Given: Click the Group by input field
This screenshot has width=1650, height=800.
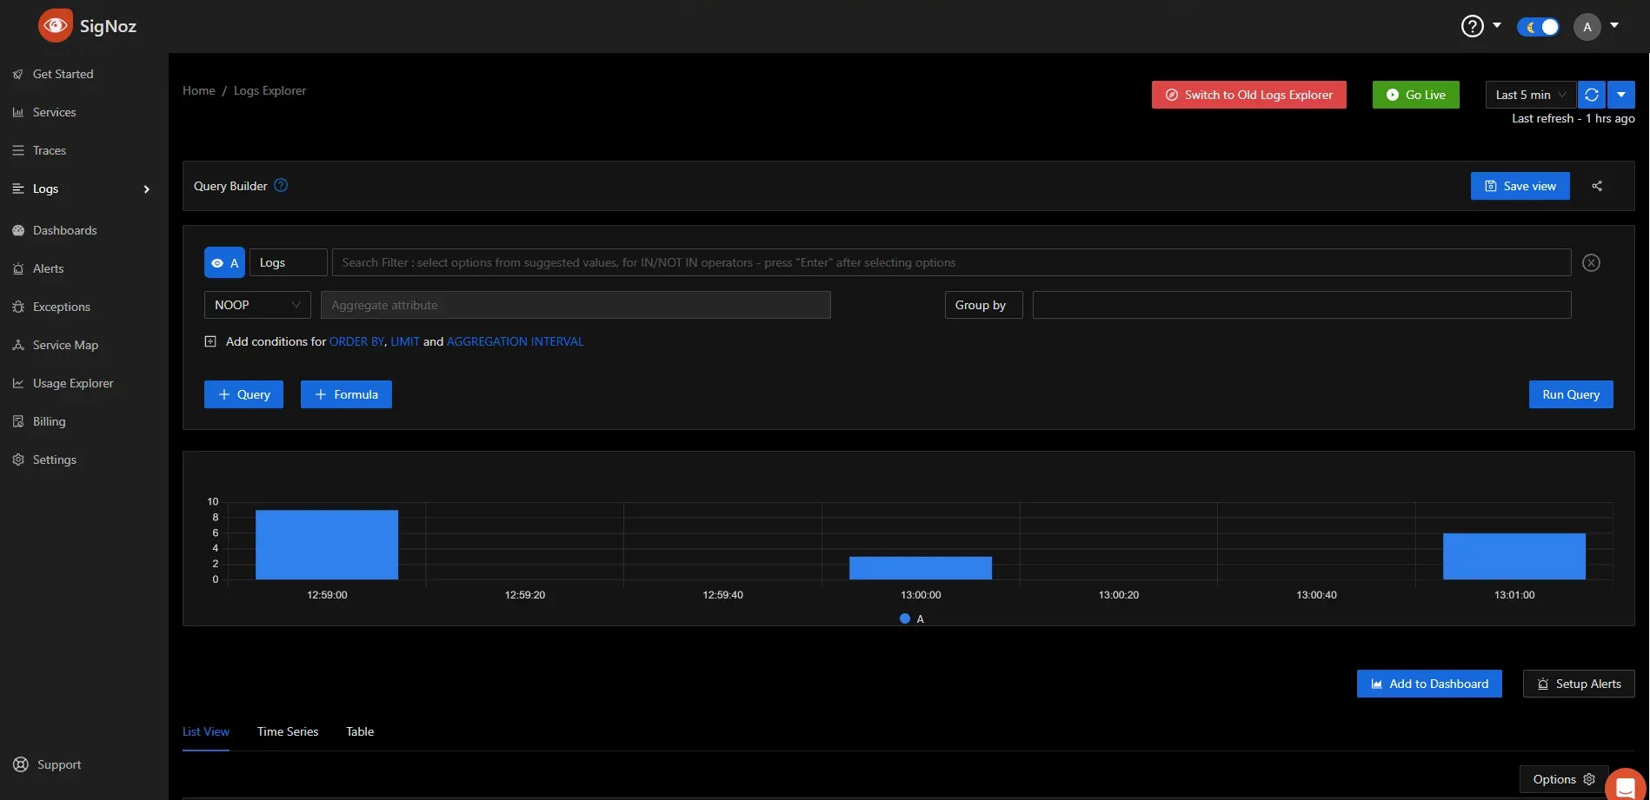Looking at the screenshot, I should point(1301,305).
